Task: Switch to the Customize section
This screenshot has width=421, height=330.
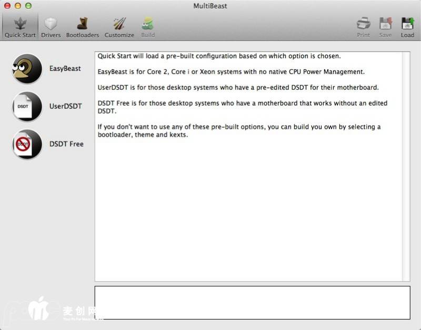Action: [119, 26]
